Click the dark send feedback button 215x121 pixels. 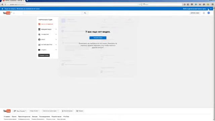pos(44,55)
